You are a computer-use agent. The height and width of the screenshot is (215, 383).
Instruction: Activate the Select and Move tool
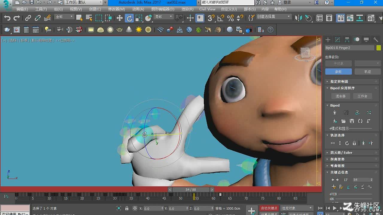(120, 18)
